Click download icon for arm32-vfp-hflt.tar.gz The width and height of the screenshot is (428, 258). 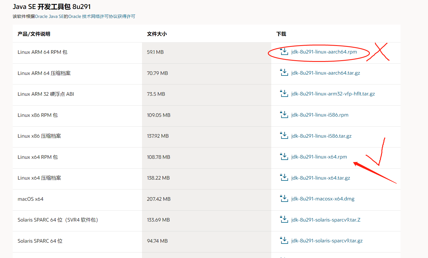pyautogui.click(x=284, y=93)
